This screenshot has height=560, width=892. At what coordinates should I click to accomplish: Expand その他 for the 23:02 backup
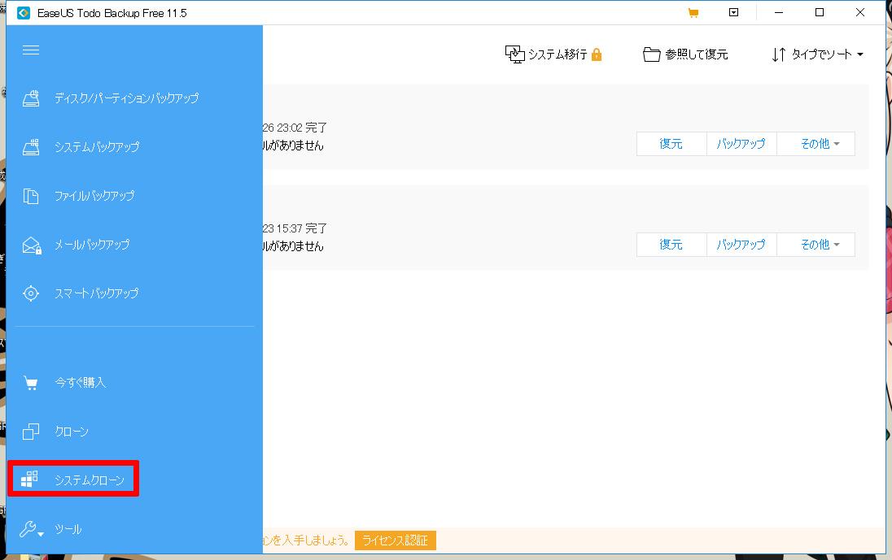point(815,144)
